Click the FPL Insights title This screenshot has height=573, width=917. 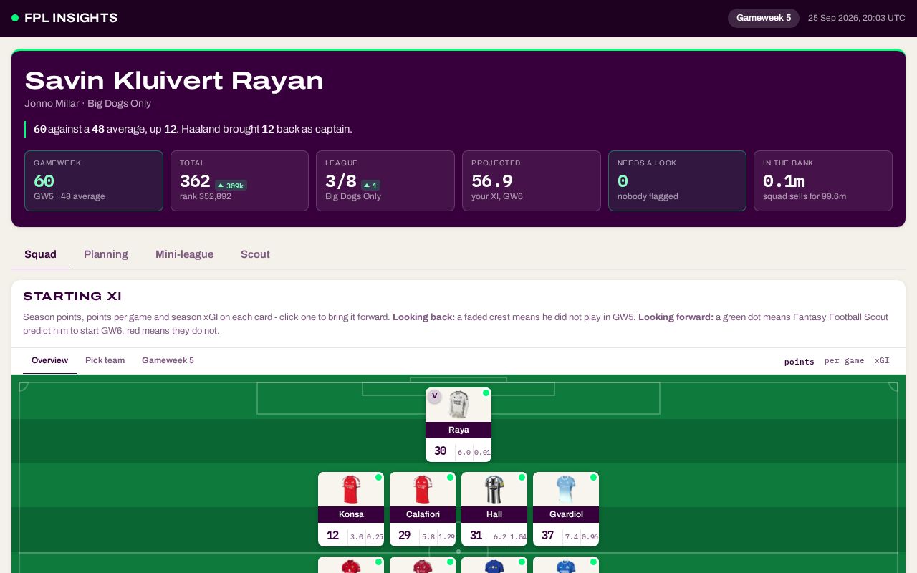tap(71, 18)
